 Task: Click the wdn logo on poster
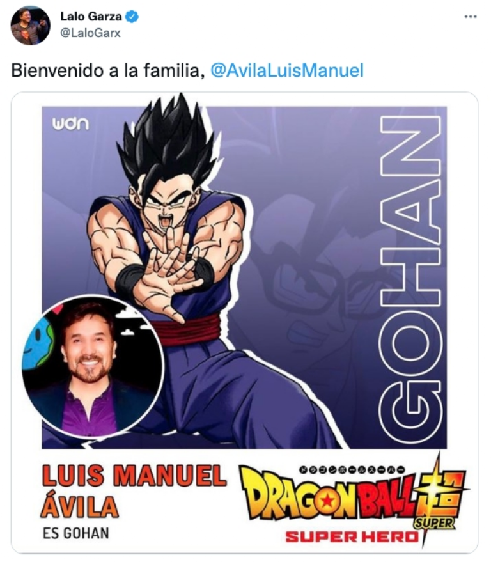(70, 123)
